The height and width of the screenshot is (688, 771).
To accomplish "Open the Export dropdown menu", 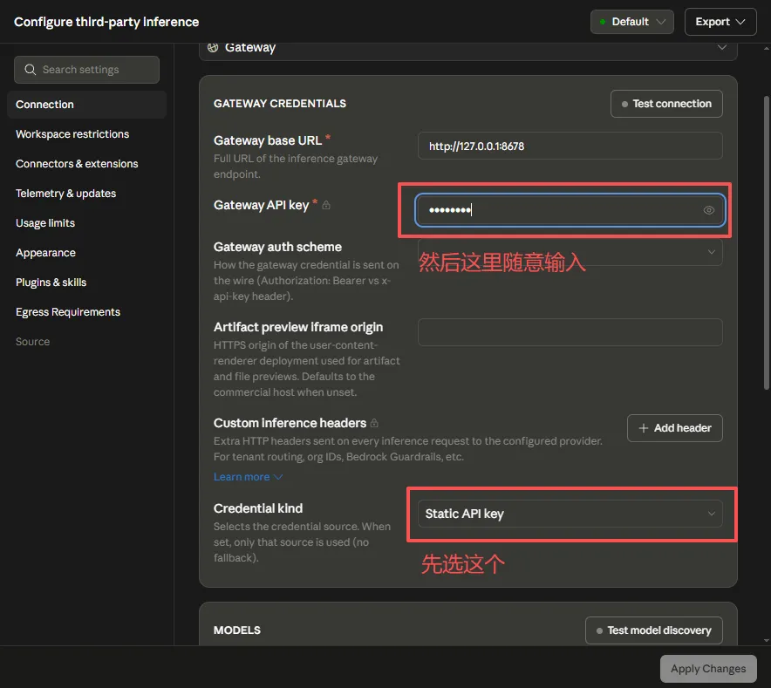I will click(720, 22).
